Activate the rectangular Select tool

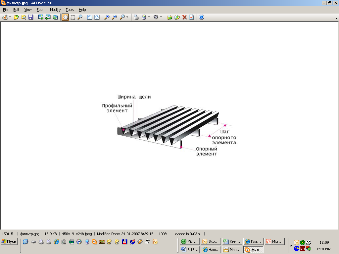[x=73, y=17]
